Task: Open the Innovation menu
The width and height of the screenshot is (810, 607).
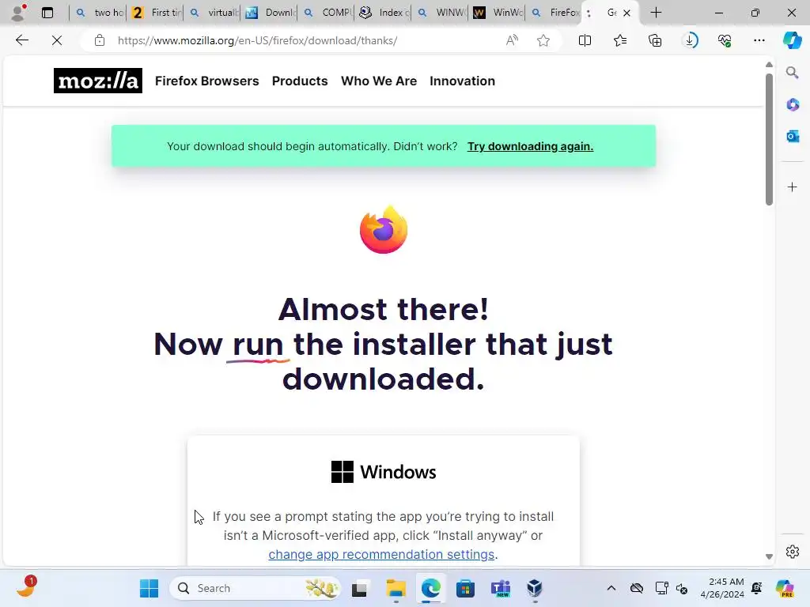Action: click(x=462, y=81)
